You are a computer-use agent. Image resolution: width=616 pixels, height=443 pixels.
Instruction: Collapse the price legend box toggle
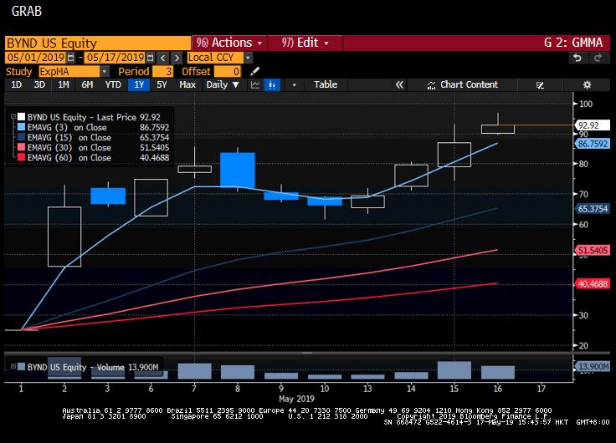pyautogui.click(x=13, y=116)
